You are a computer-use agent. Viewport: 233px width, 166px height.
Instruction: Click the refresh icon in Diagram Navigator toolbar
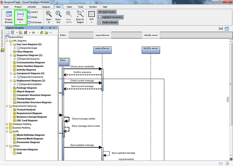point(42,32)
